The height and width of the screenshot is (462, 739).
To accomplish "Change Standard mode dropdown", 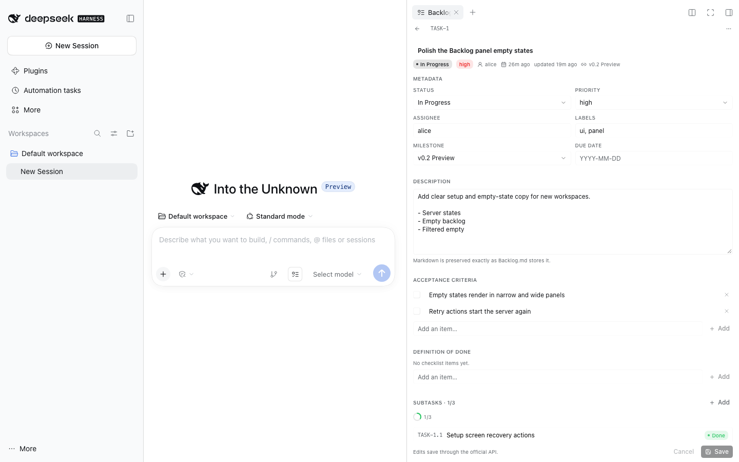I will (x=280, y=216).
